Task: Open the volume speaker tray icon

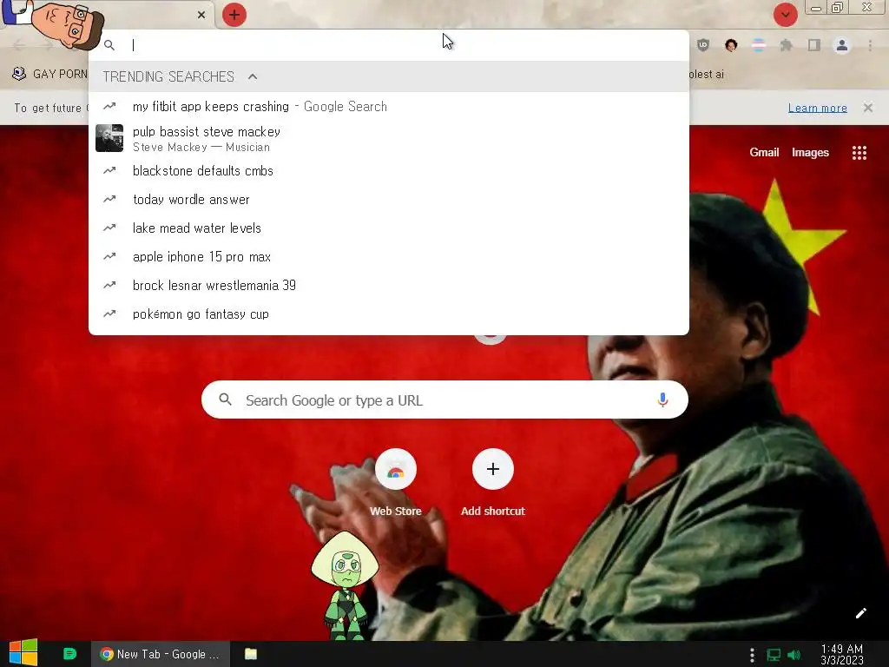Action: pos(794,655)
